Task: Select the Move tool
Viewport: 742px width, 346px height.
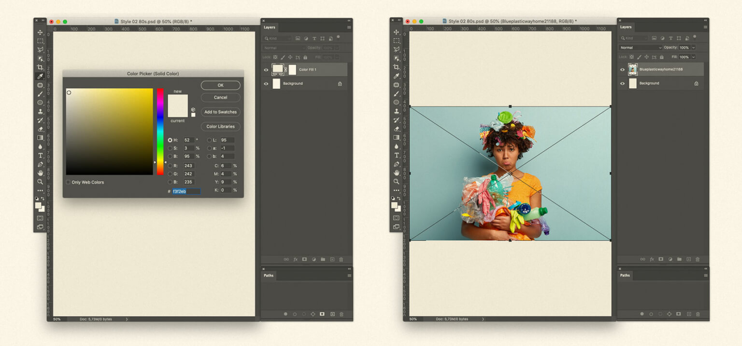Action: [40, 33]
